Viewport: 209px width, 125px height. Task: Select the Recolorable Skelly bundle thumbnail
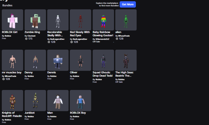pos(58,20)
